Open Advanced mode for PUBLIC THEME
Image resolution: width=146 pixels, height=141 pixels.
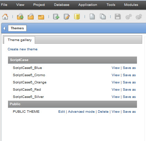(81, 112)
